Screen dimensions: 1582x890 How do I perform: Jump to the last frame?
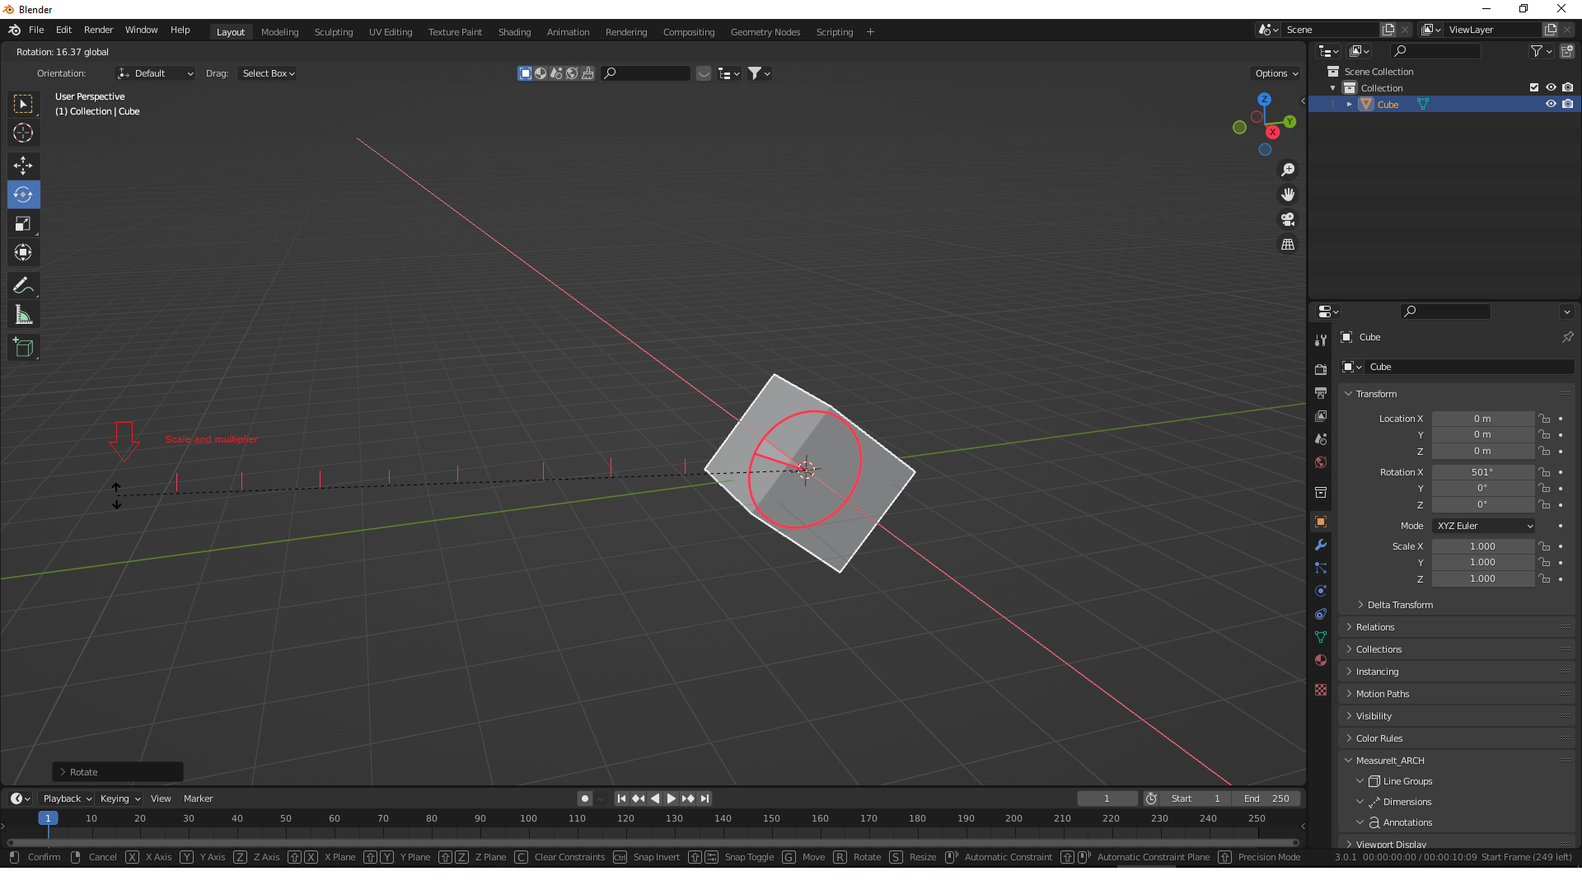point(704,799)
